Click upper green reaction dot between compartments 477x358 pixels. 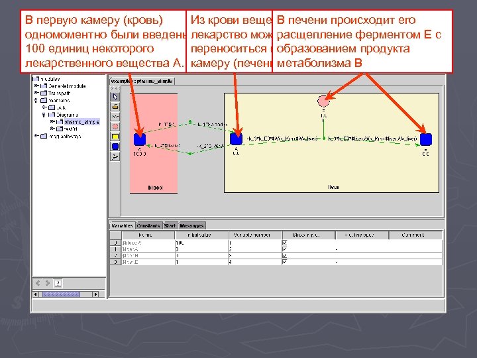(x=190, y=122)
